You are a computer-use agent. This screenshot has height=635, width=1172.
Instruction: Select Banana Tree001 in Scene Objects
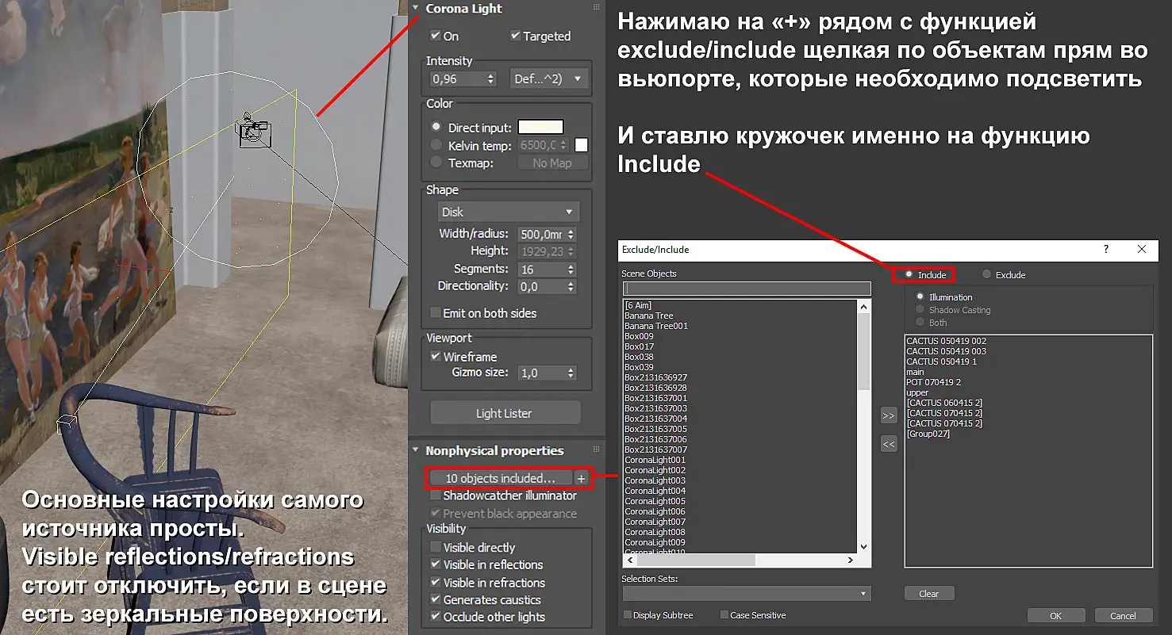[x=656, y=326]
